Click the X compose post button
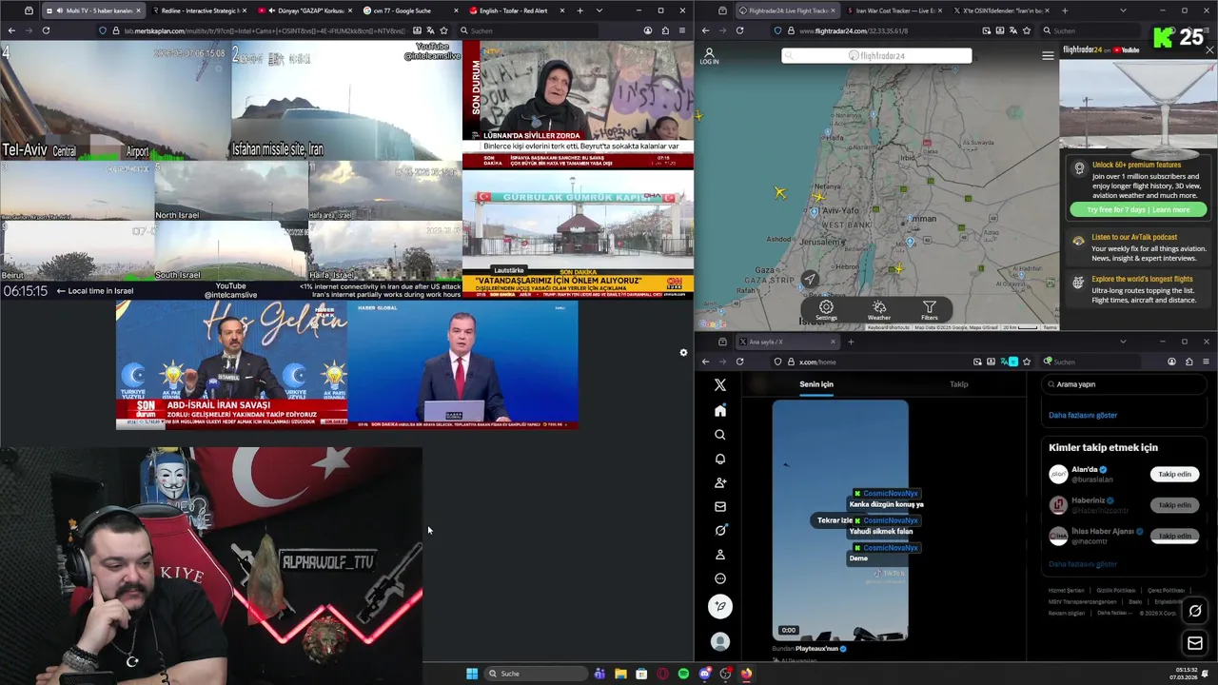Screen dimensions: 1218x685 point(720,606)
